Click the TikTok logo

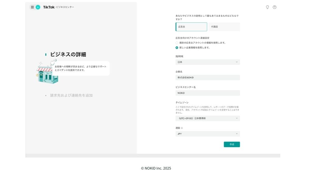tap(49, 7)
